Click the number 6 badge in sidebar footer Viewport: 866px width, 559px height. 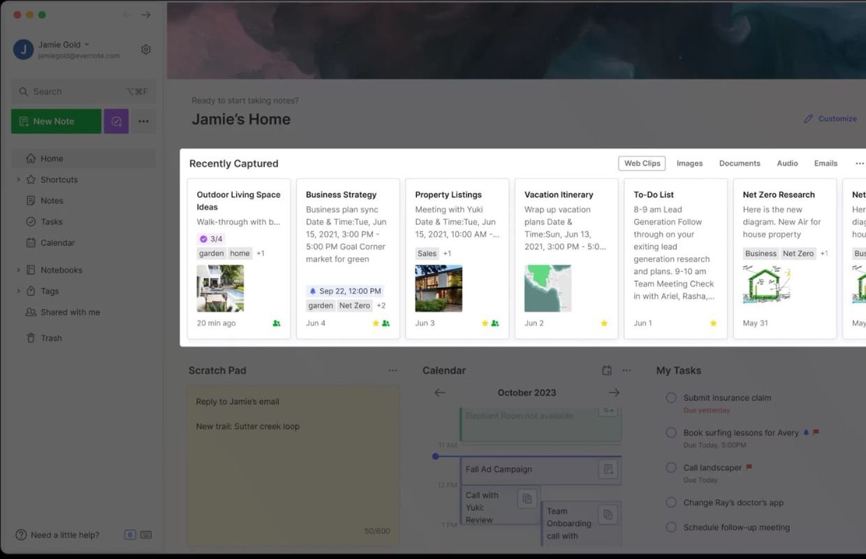tap(130, 535)
